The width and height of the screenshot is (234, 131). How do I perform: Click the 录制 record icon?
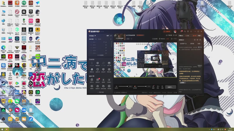[158, 87]
